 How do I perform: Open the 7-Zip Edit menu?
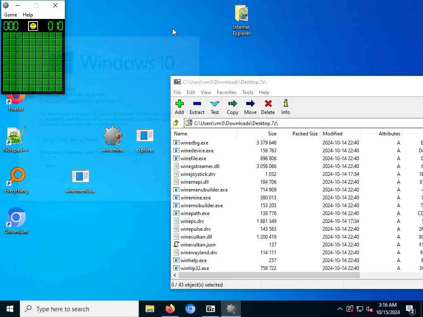[191, 92]
